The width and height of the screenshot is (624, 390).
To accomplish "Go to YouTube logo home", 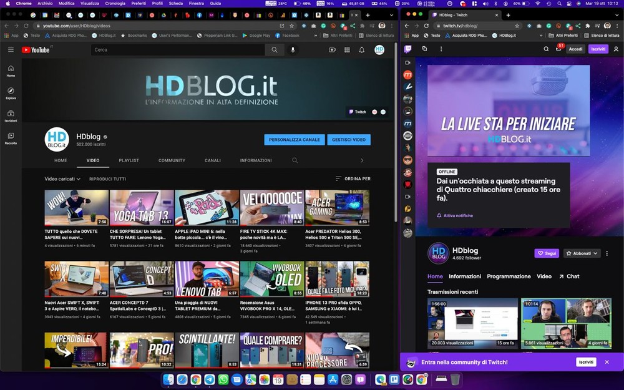I will (x=36, y=50).
